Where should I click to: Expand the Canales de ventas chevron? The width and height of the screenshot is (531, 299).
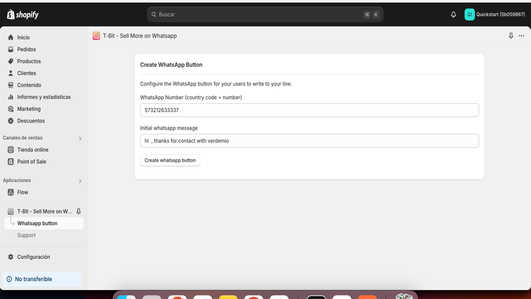coord(80,139)
